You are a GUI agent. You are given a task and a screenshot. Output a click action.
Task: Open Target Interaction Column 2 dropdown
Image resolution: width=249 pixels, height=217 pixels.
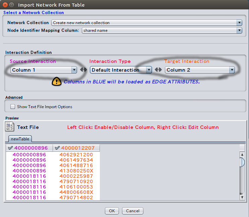tap(200, 70)
